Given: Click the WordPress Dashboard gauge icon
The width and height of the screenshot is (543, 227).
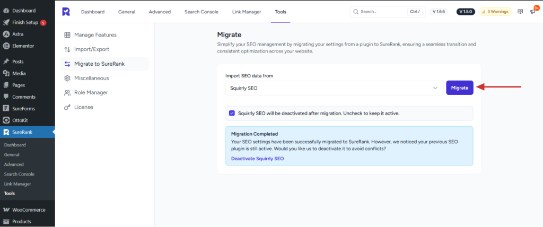Looking at the screenshot, I should [x=6, y=11].
